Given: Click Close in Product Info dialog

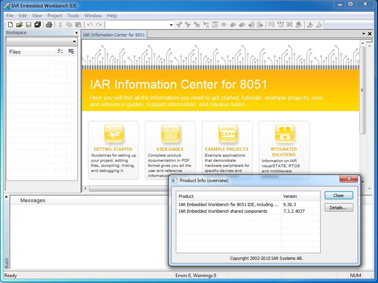Looking at the screenshot, I should coord(338,195).
